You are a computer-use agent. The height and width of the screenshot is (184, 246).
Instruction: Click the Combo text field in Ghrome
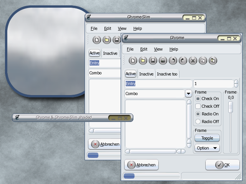[x=155, y=94]
